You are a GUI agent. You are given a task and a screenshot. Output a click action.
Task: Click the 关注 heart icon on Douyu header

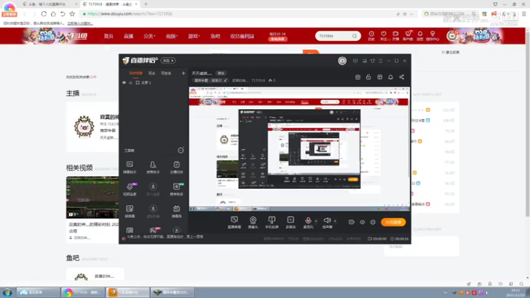tap(384, 36)
